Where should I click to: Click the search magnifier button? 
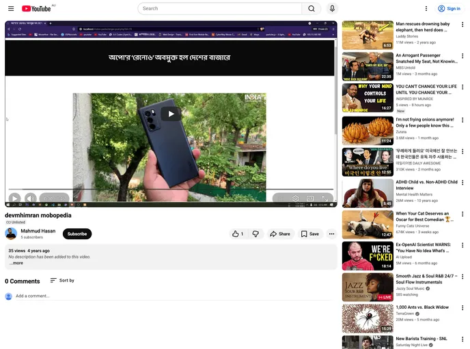[312, 9]
